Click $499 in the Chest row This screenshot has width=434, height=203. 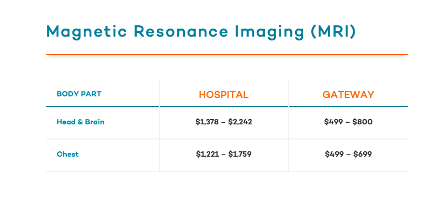(x=335, y=154)
